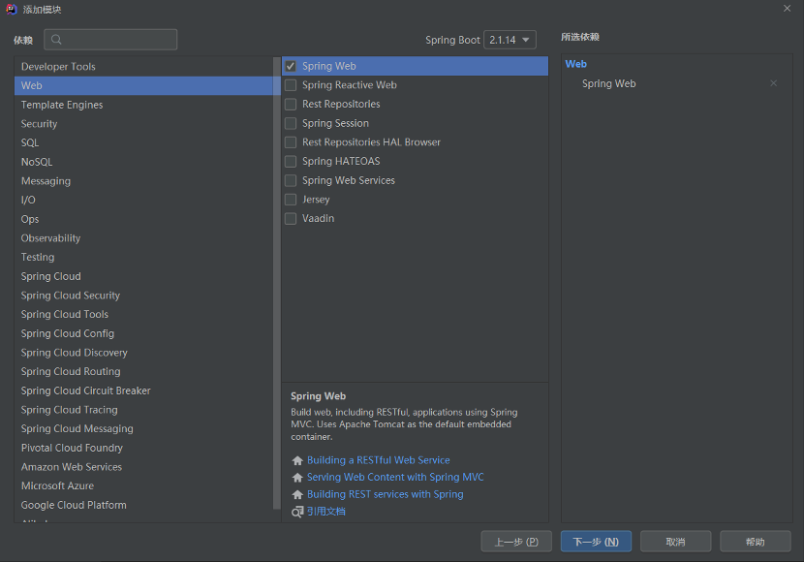The width and height of the screenshot is (804, 562).
Task: Open Building REST services with Spring link
Action: 386,495
